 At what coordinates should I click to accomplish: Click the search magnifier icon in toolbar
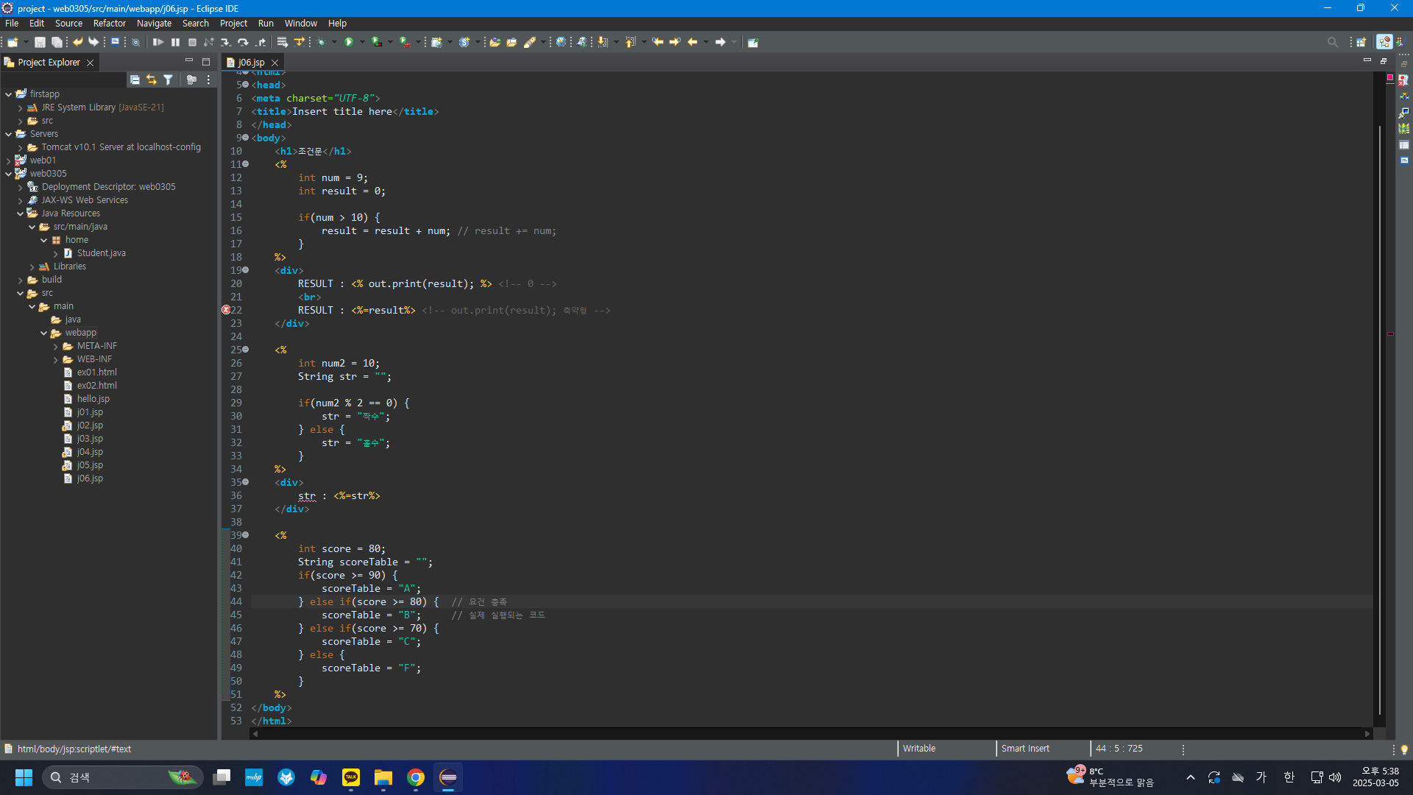(1332, 42)
